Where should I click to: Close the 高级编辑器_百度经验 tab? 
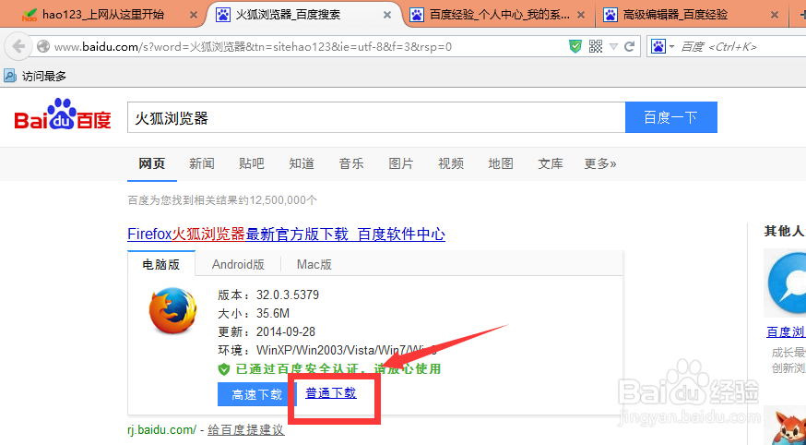(774, 15)
